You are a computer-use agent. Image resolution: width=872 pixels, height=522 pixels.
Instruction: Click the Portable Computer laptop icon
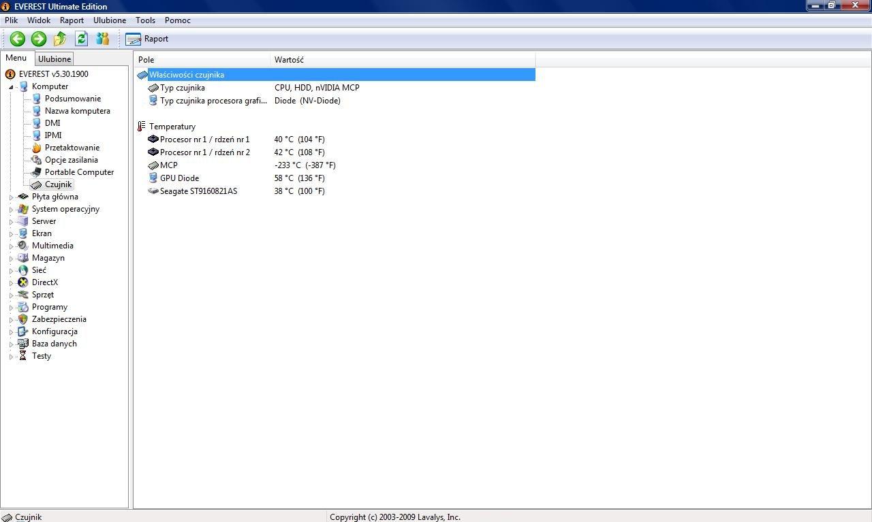click(37, 172)
